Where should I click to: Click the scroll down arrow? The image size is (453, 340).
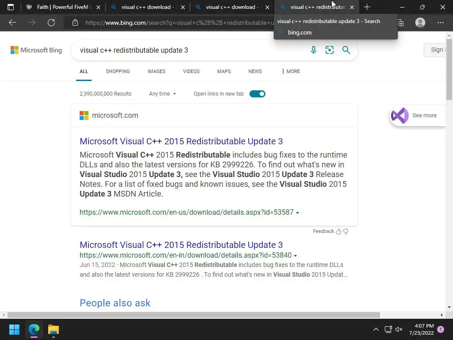coord(449,307)
